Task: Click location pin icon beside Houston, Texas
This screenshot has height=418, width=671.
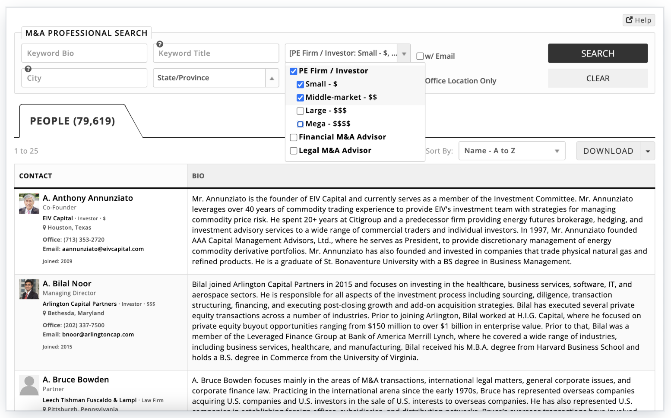Action: click(x=44, y=228)
